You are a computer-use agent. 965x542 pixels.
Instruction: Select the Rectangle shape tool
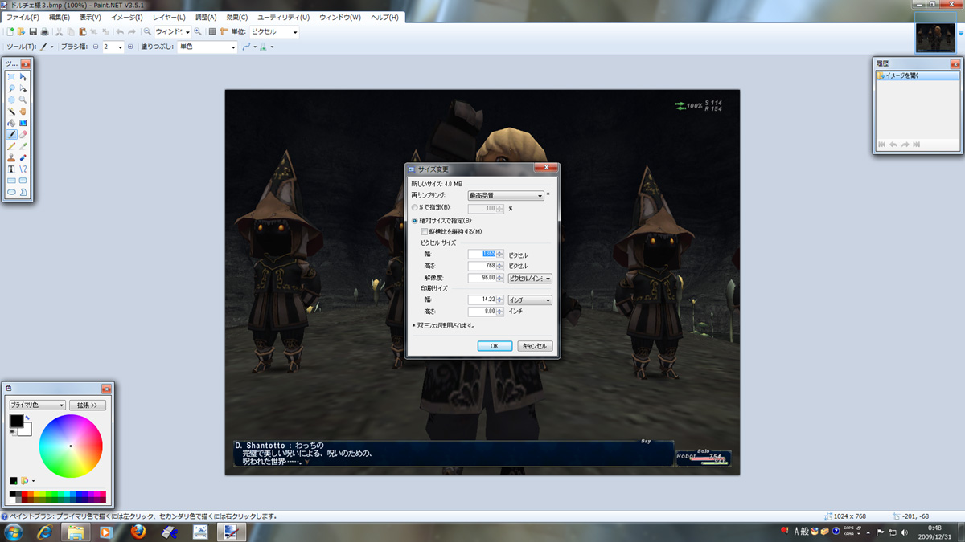[11, 181]
